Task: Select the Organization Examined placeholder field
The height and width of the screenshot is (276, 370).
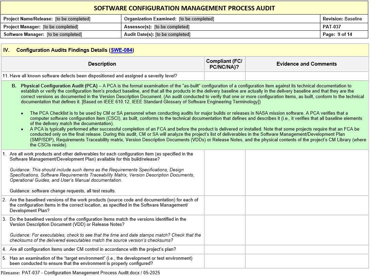Action: (x=196, y=19)
